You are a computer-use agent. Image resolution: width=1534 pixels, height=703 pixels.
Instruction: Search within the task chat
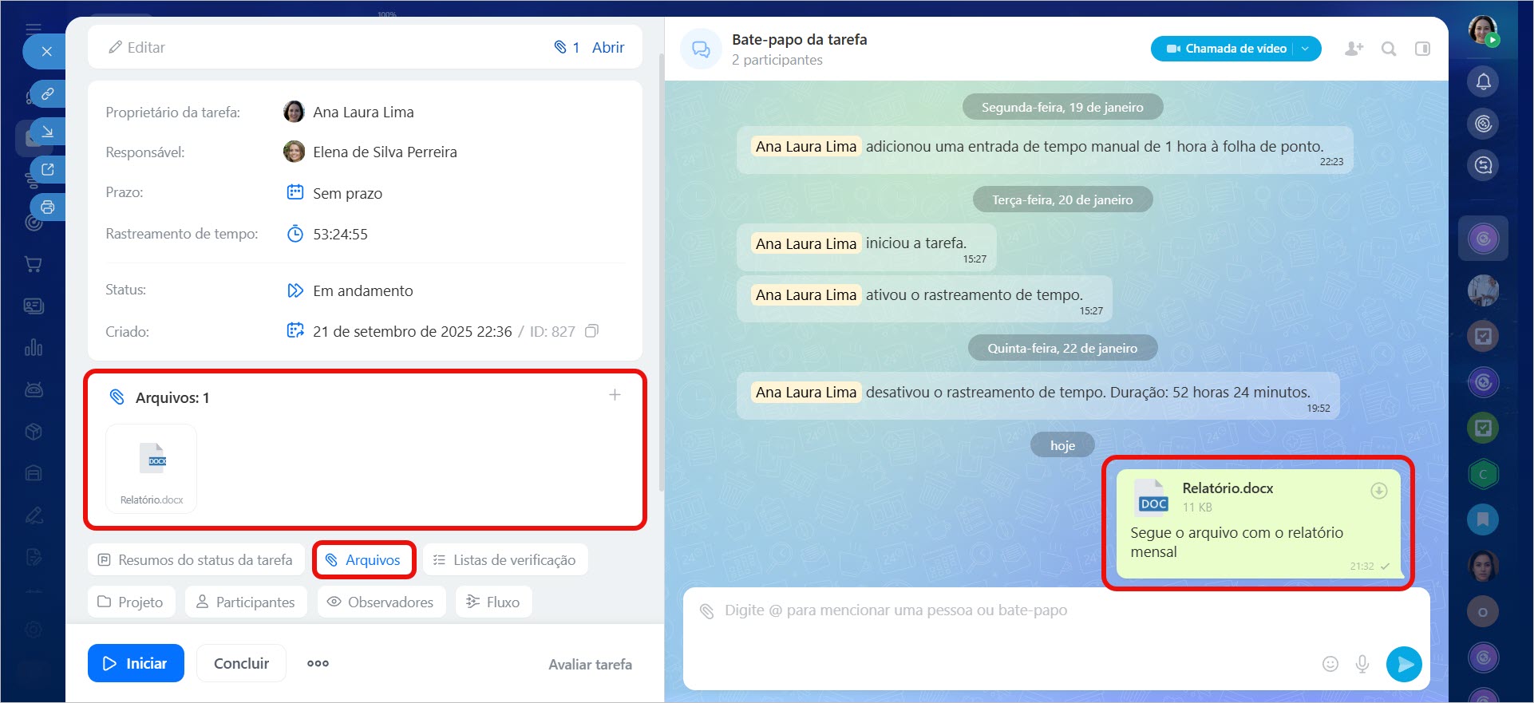[1389, 49]
